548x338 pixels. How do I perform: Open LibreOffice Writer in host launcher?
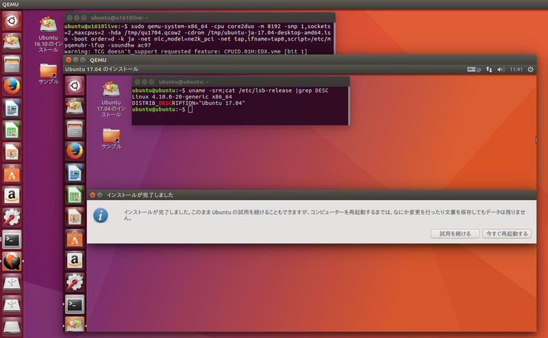click(x=12, y=108)
